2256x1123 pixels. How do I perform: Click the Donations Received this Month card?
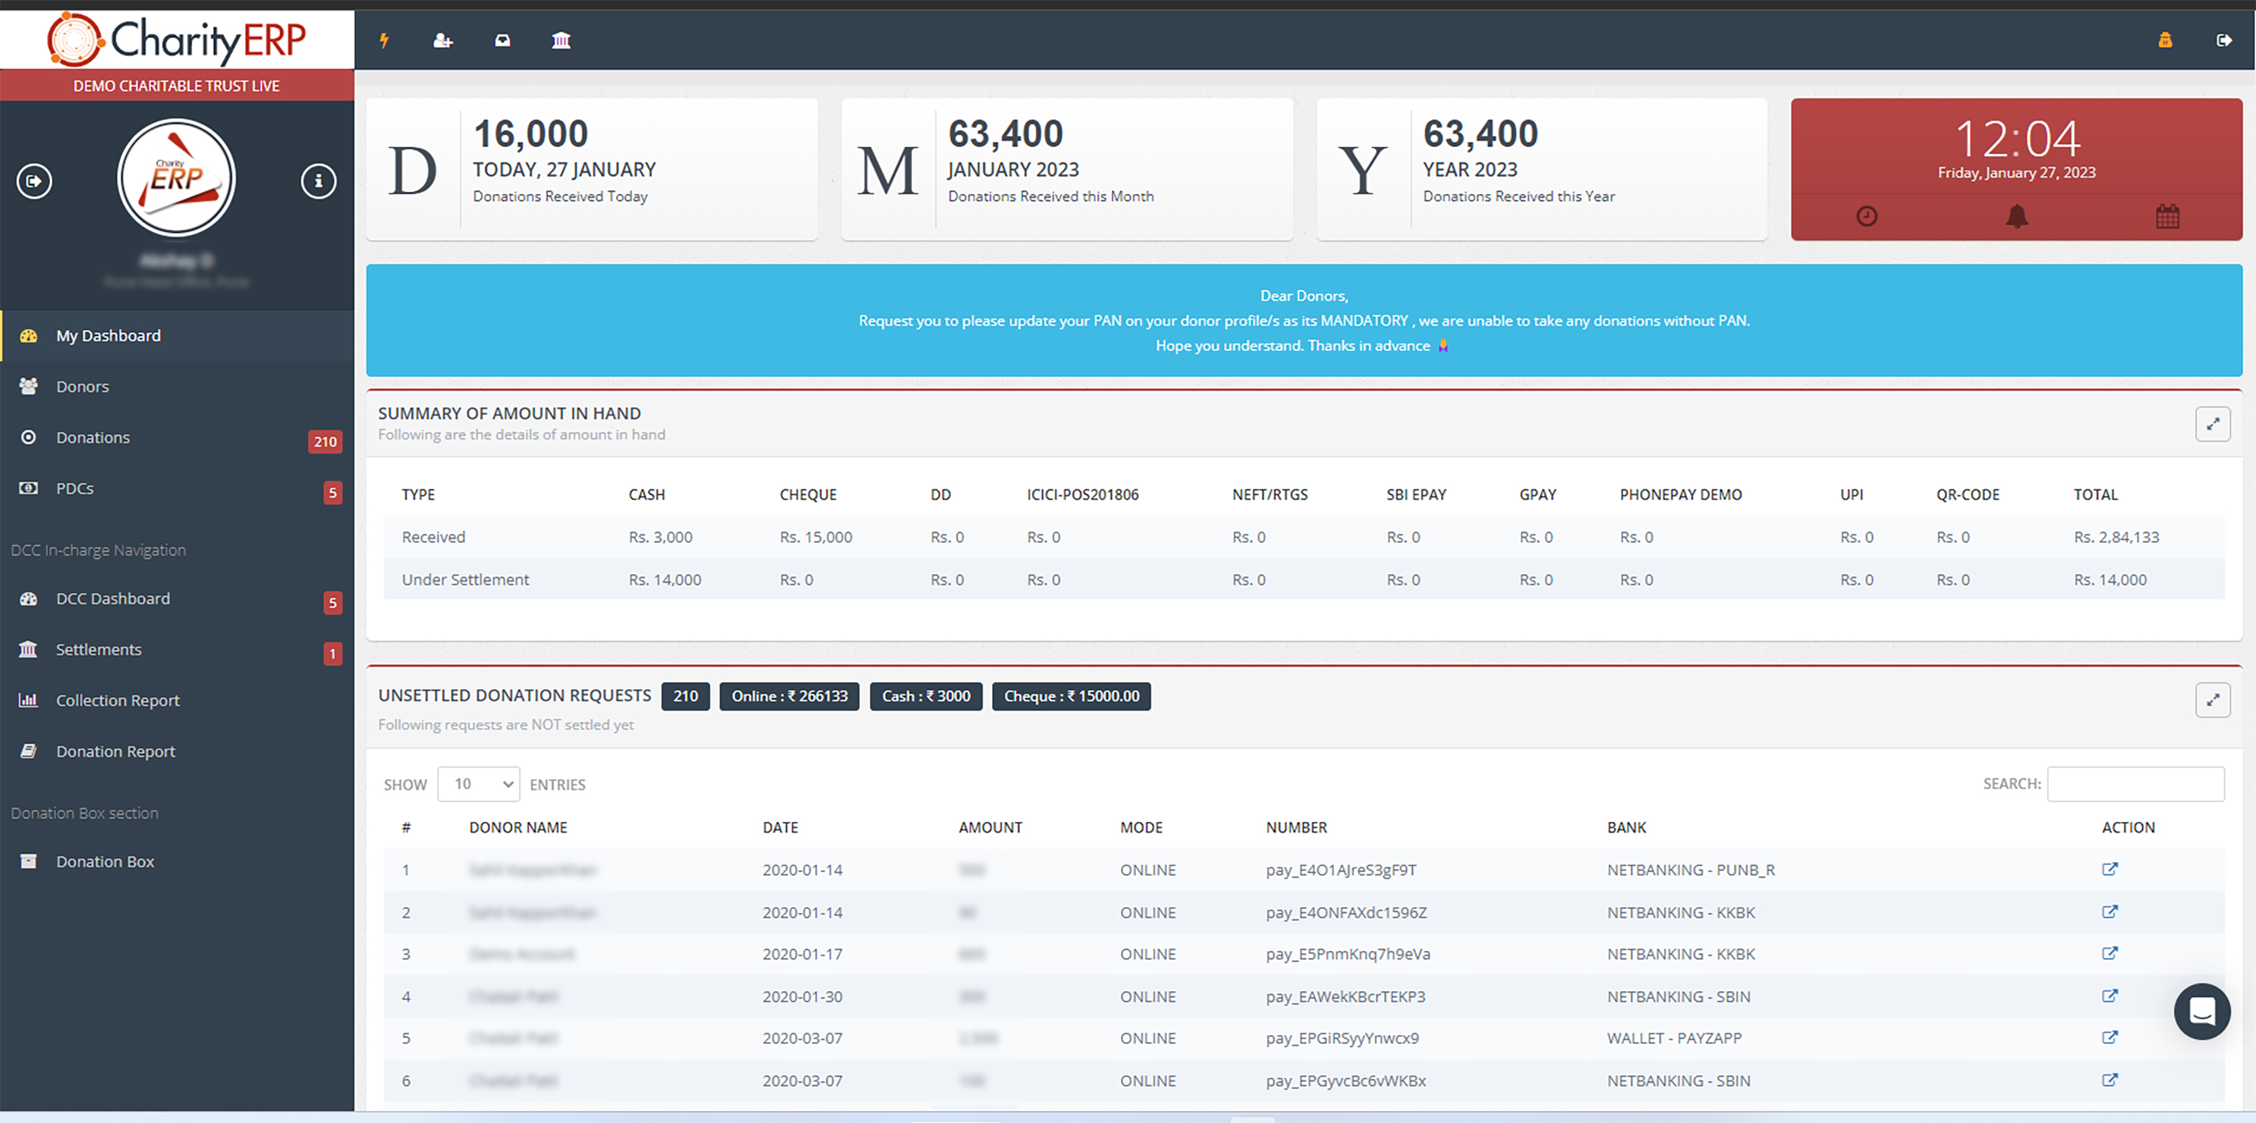[1067, 169]
